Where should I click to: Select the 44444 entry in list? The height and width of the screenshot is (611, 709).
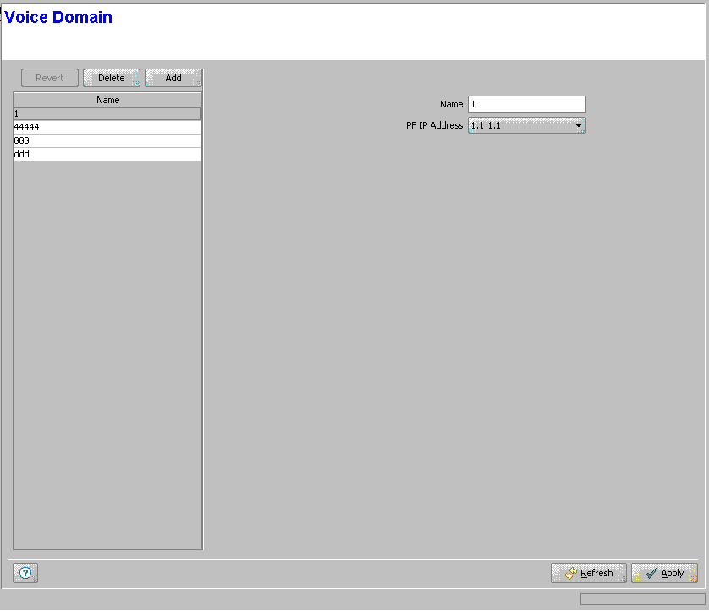coord(107,127)
